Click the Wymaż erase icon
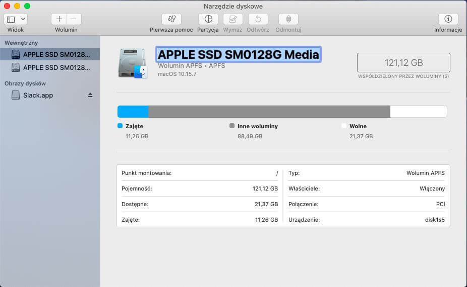Image resolution: width=467 pixels, height=287 pixels. (x=232, y=19)
